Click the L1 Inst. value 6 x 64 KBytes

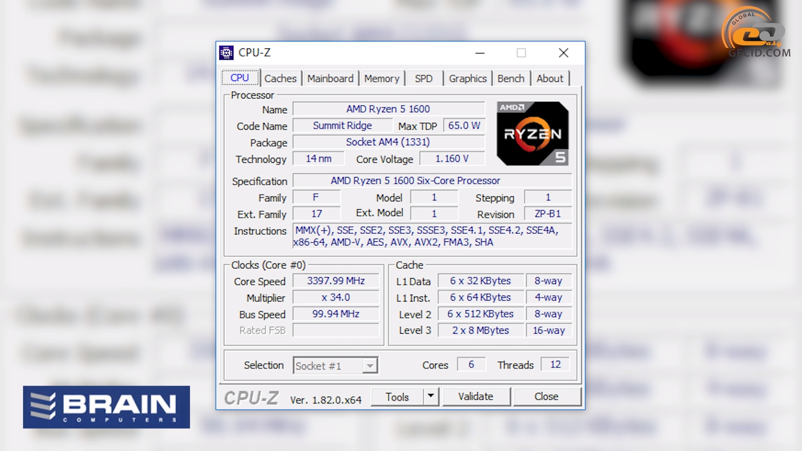coord(480,297)
